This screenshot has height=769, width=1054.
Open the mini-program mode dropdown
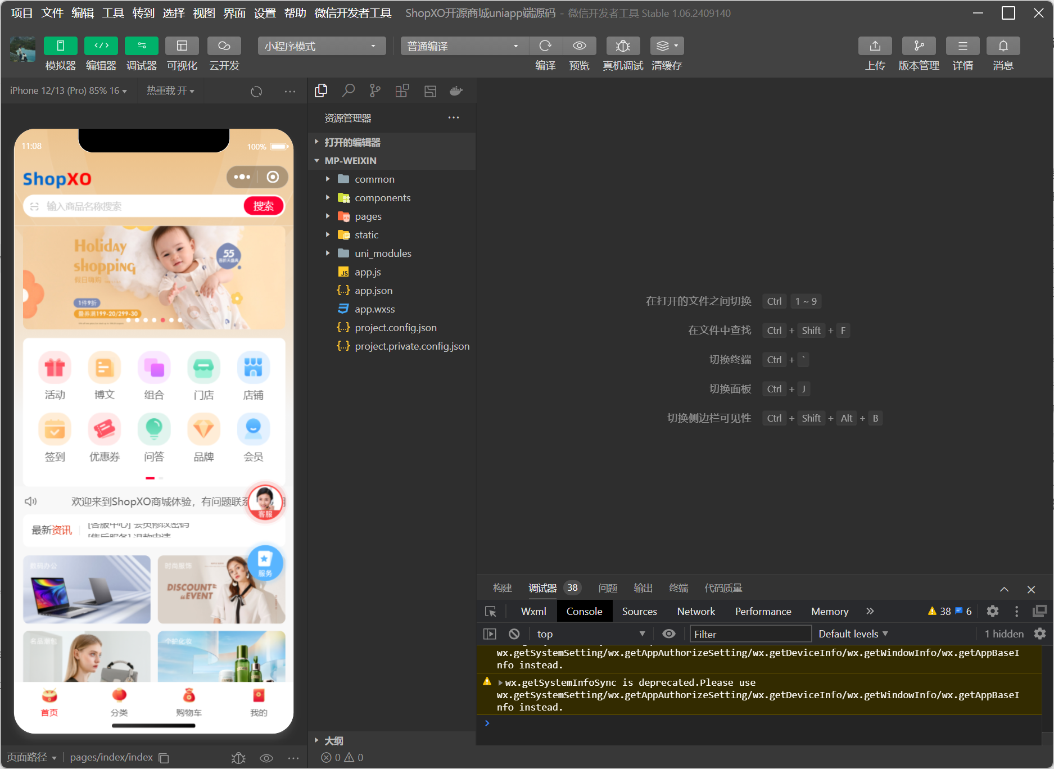(322, 46)
